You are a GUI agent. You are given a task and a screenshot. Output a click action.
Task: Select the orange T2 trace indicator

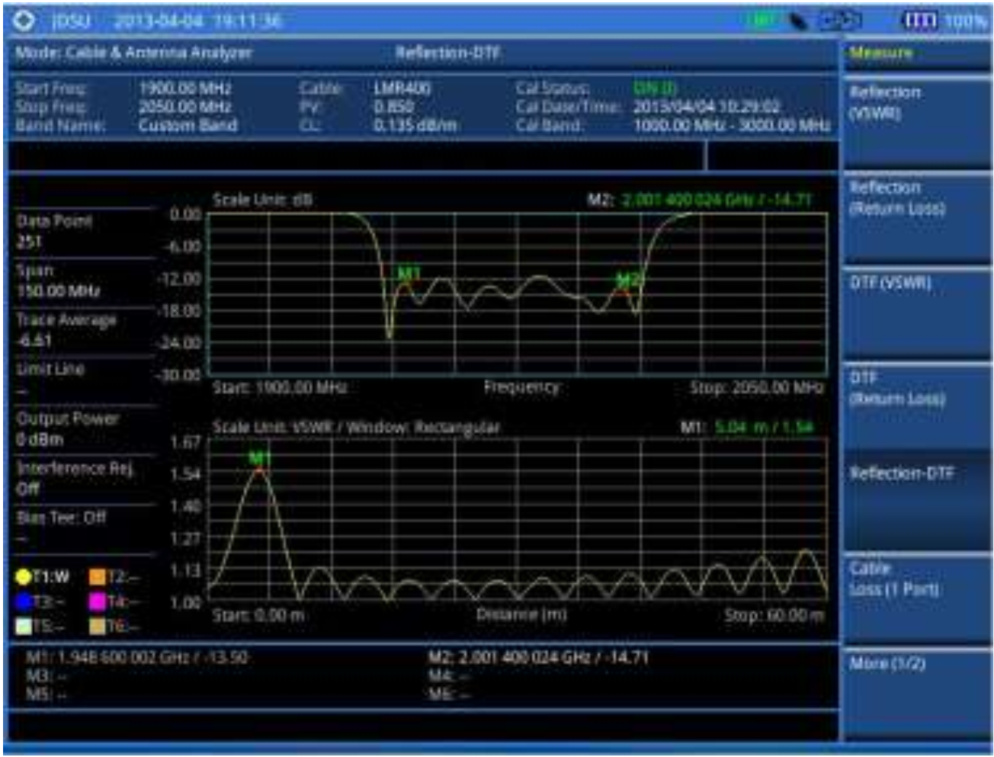[97, 577]
